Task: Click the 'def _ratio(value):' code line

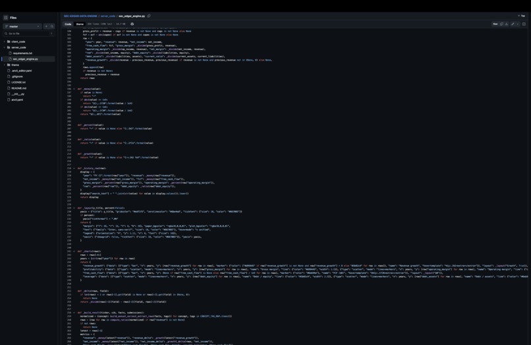Action: click(x=90, y=140)
